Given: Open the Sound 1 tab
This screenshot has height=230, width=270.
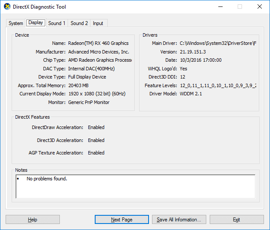Looking at the screenshot, I should pyautogui.click(x=57, y=23).
